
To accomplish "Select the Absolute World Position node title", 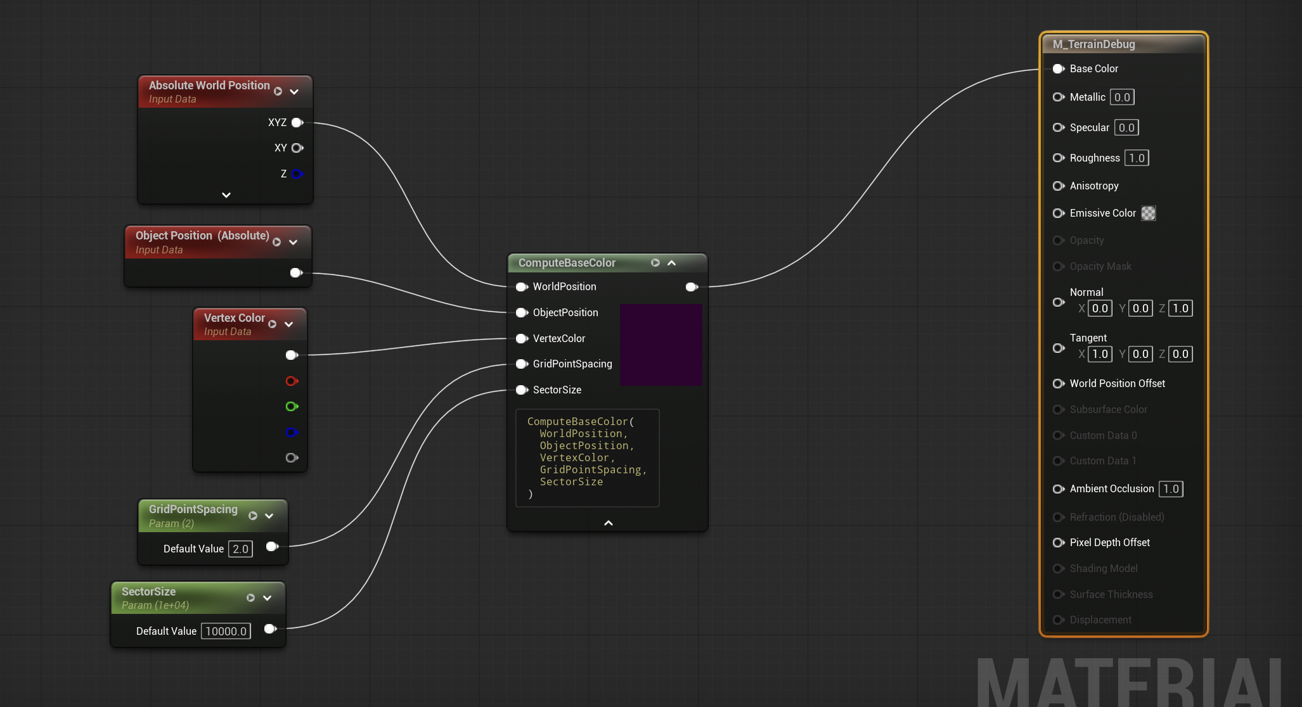I will click(x=209, y=86).
